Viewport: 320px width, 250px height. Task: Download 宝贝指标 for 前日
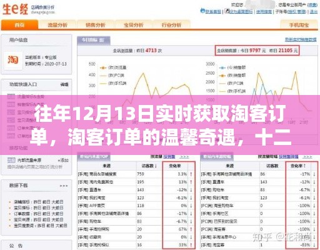pyautogui.click(x=46, y=207)
